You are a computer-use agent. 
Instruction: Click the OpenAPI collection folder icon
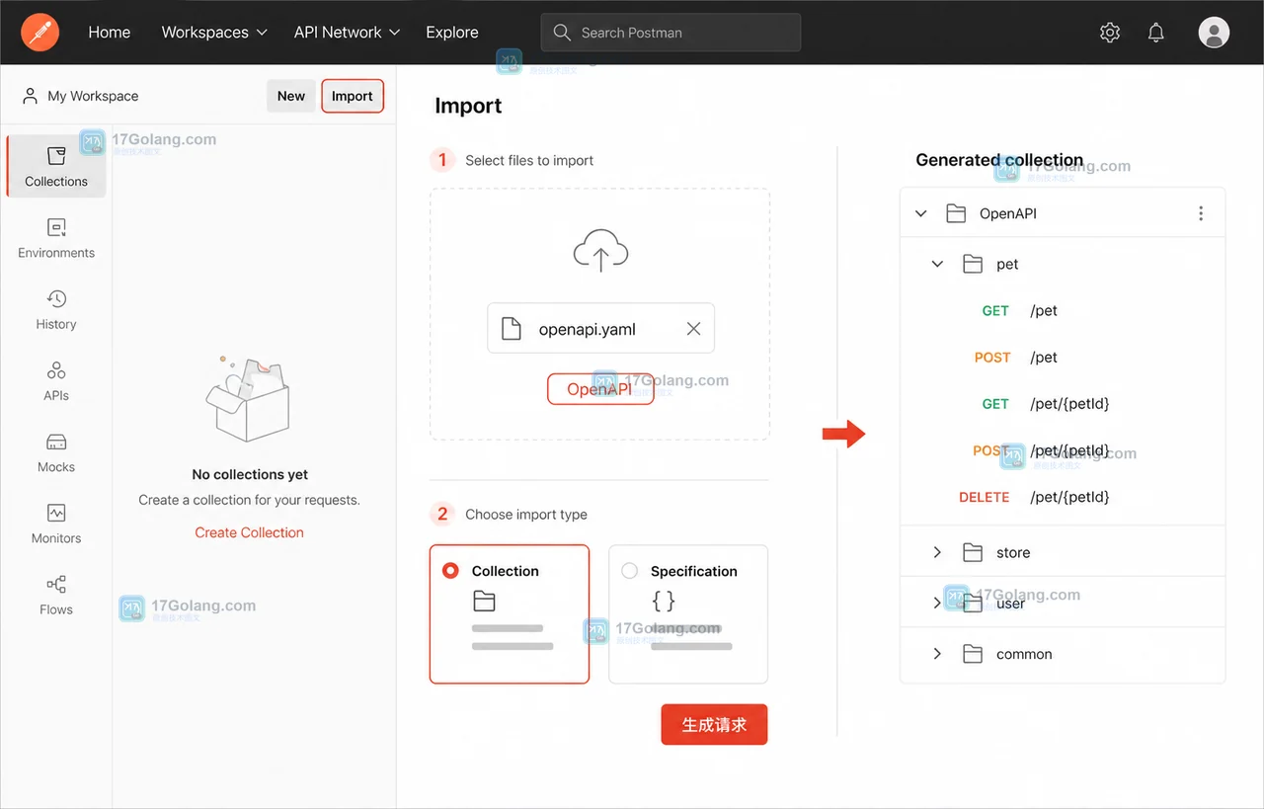(955, 213)
